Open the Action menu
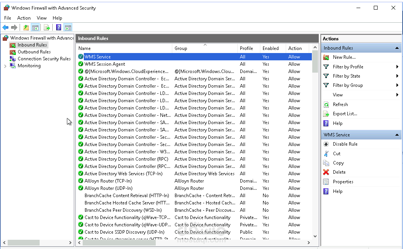403x249 pixels. point(24,18)
